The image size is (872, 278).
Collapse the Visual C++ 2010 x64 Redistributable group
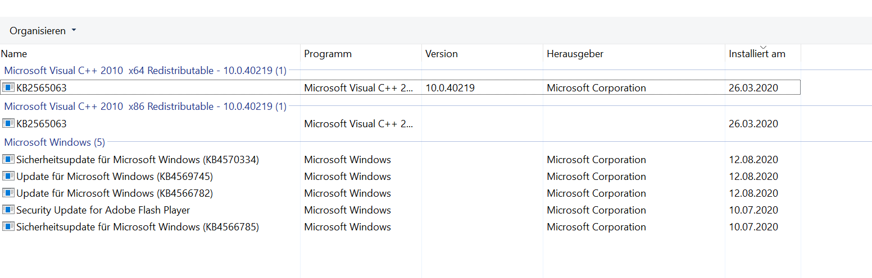tap(145, 71)
